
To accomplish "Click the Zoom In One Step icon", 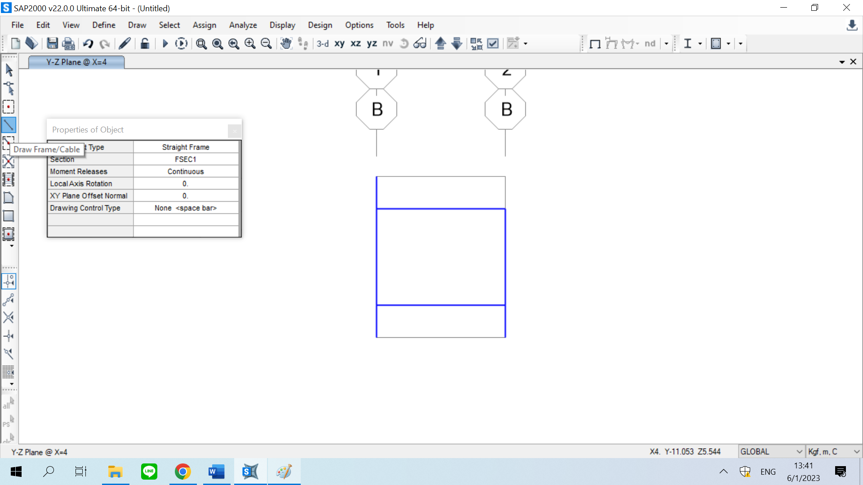I will pos(250,44).
